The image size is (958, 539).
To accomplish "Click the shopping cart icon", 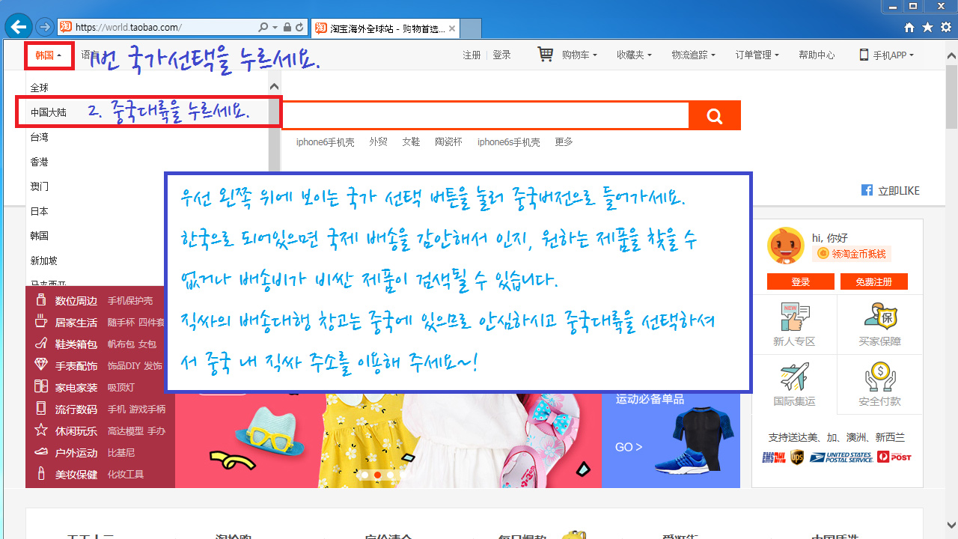I will (546, 55).
